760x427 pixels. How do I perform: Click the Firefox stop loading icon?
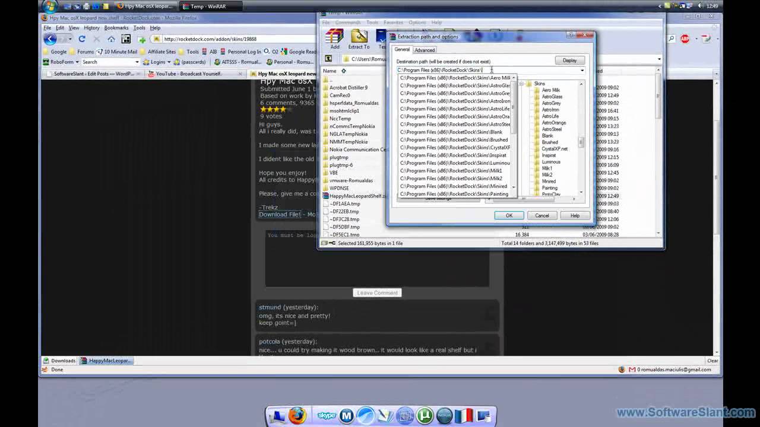pyautogui.click(x=97, y=39)
